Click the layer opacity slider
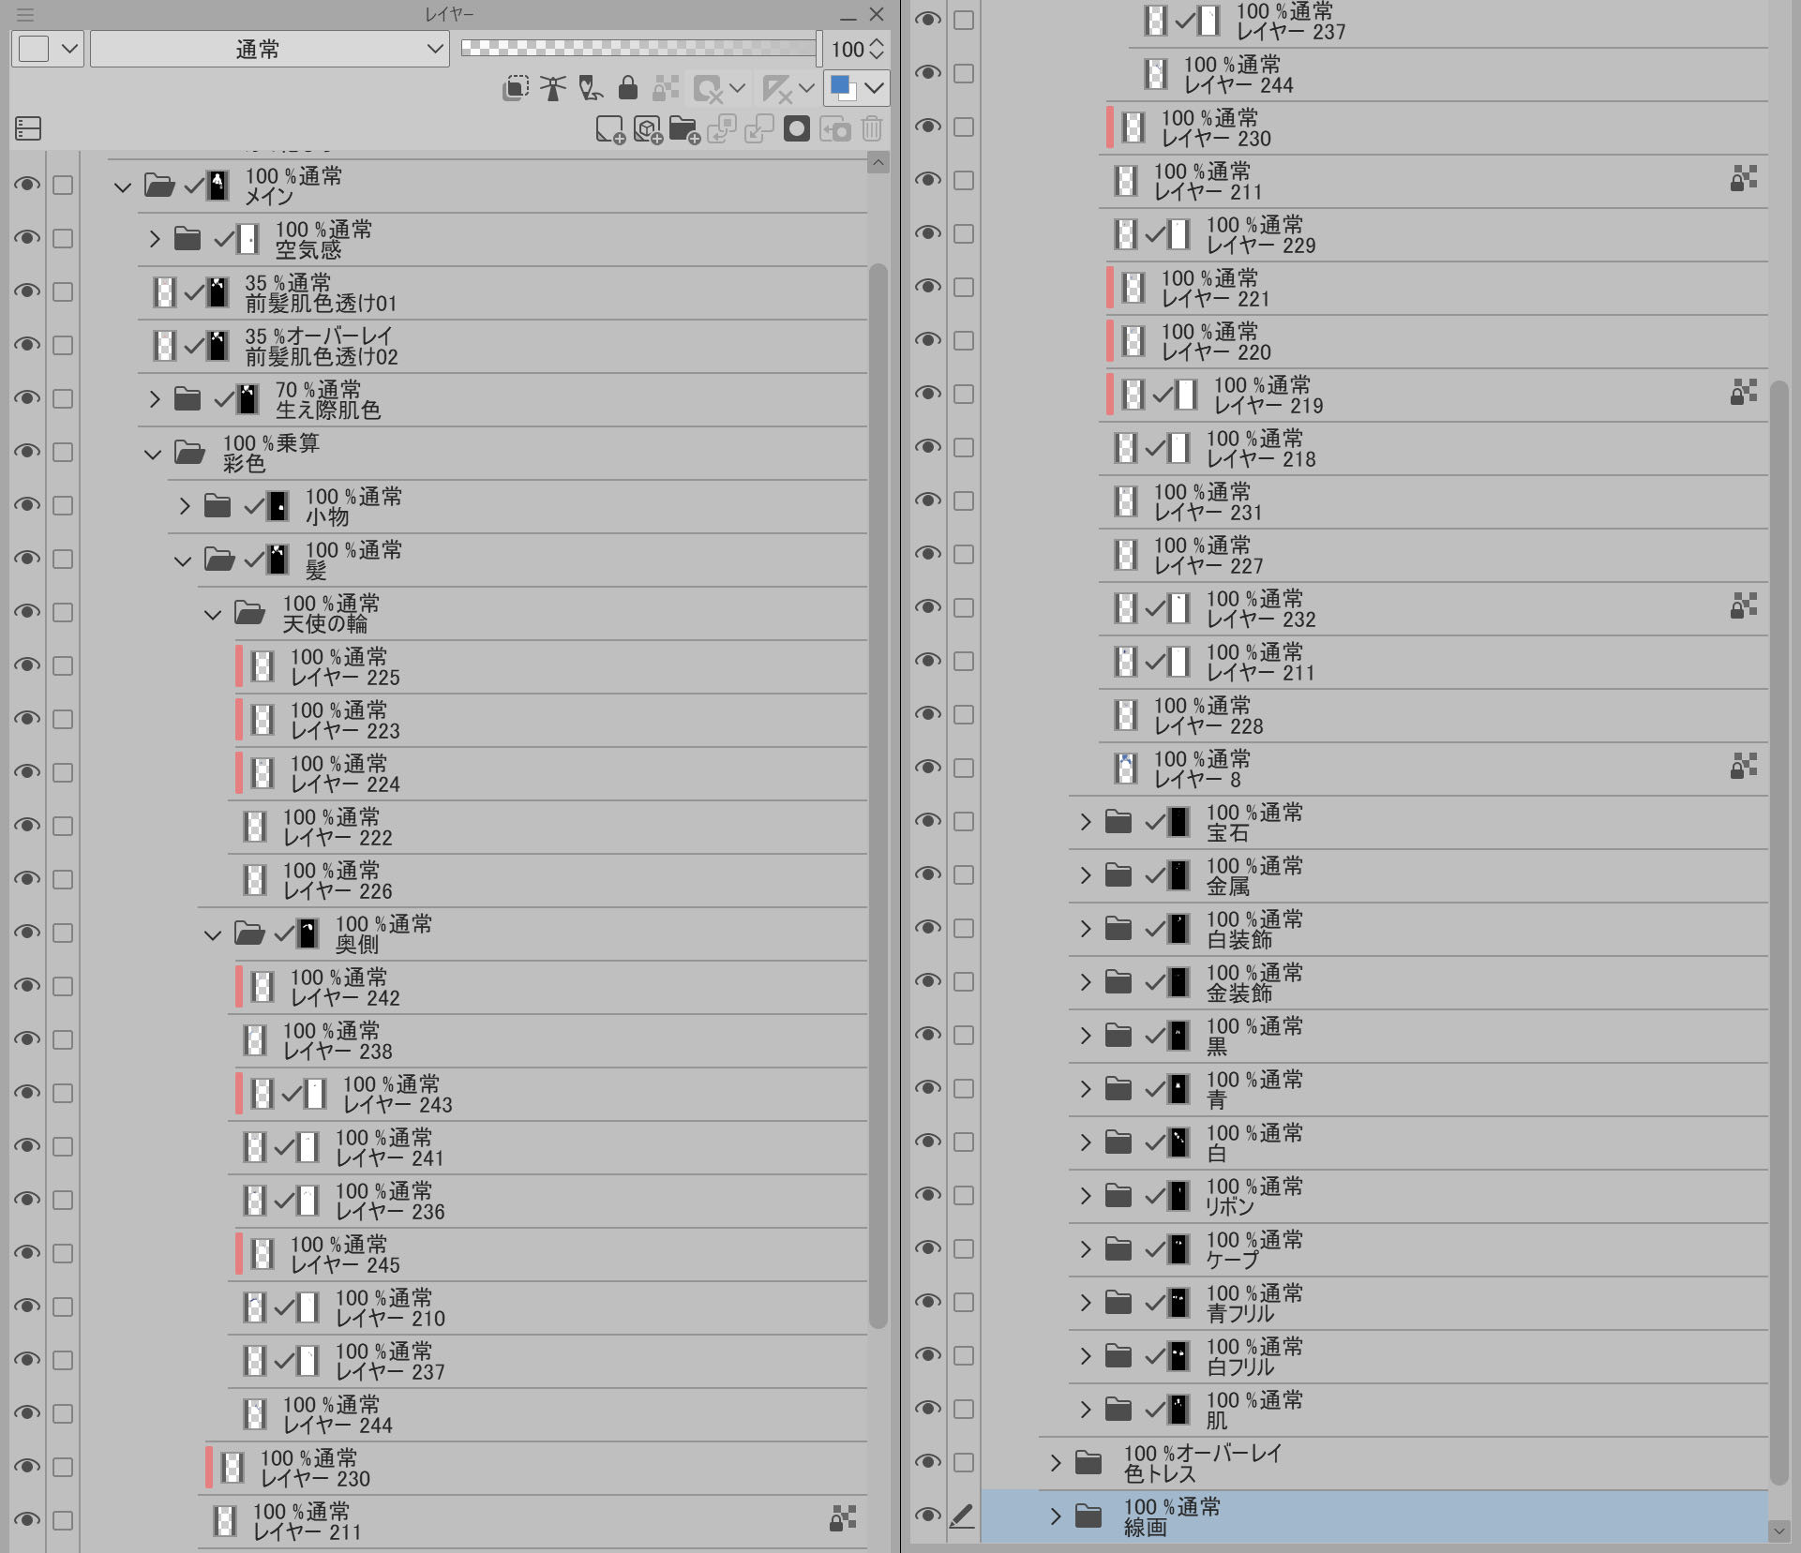 [638, 49]
